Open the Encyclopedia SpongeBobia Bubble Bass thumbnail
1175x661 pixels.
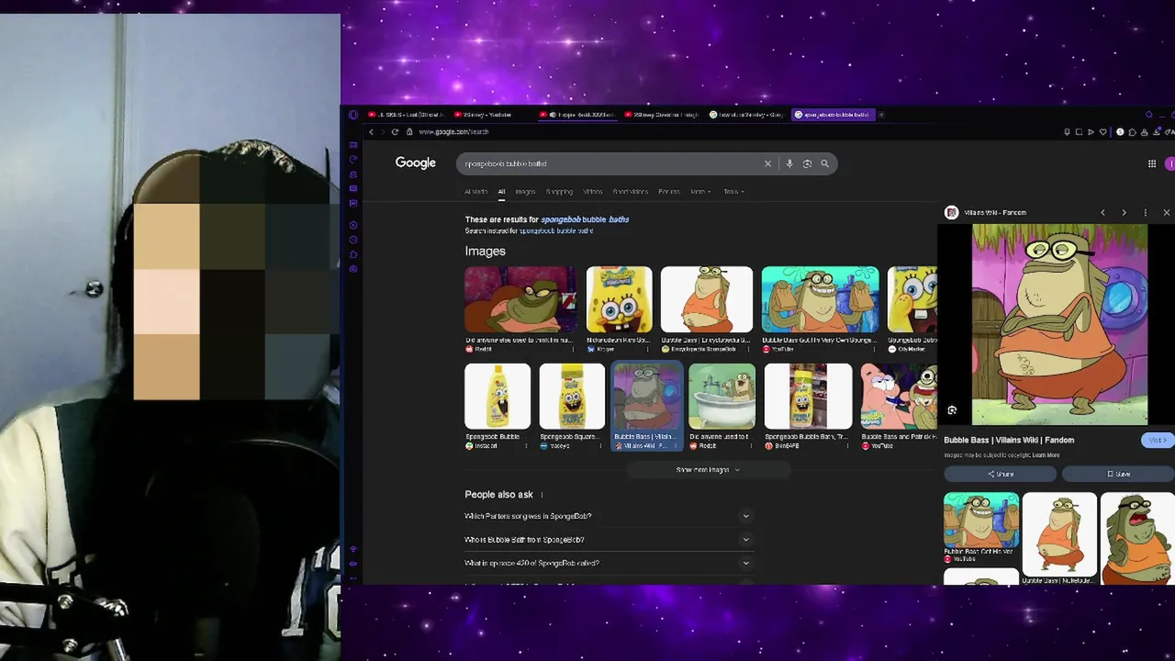[707, 300]
